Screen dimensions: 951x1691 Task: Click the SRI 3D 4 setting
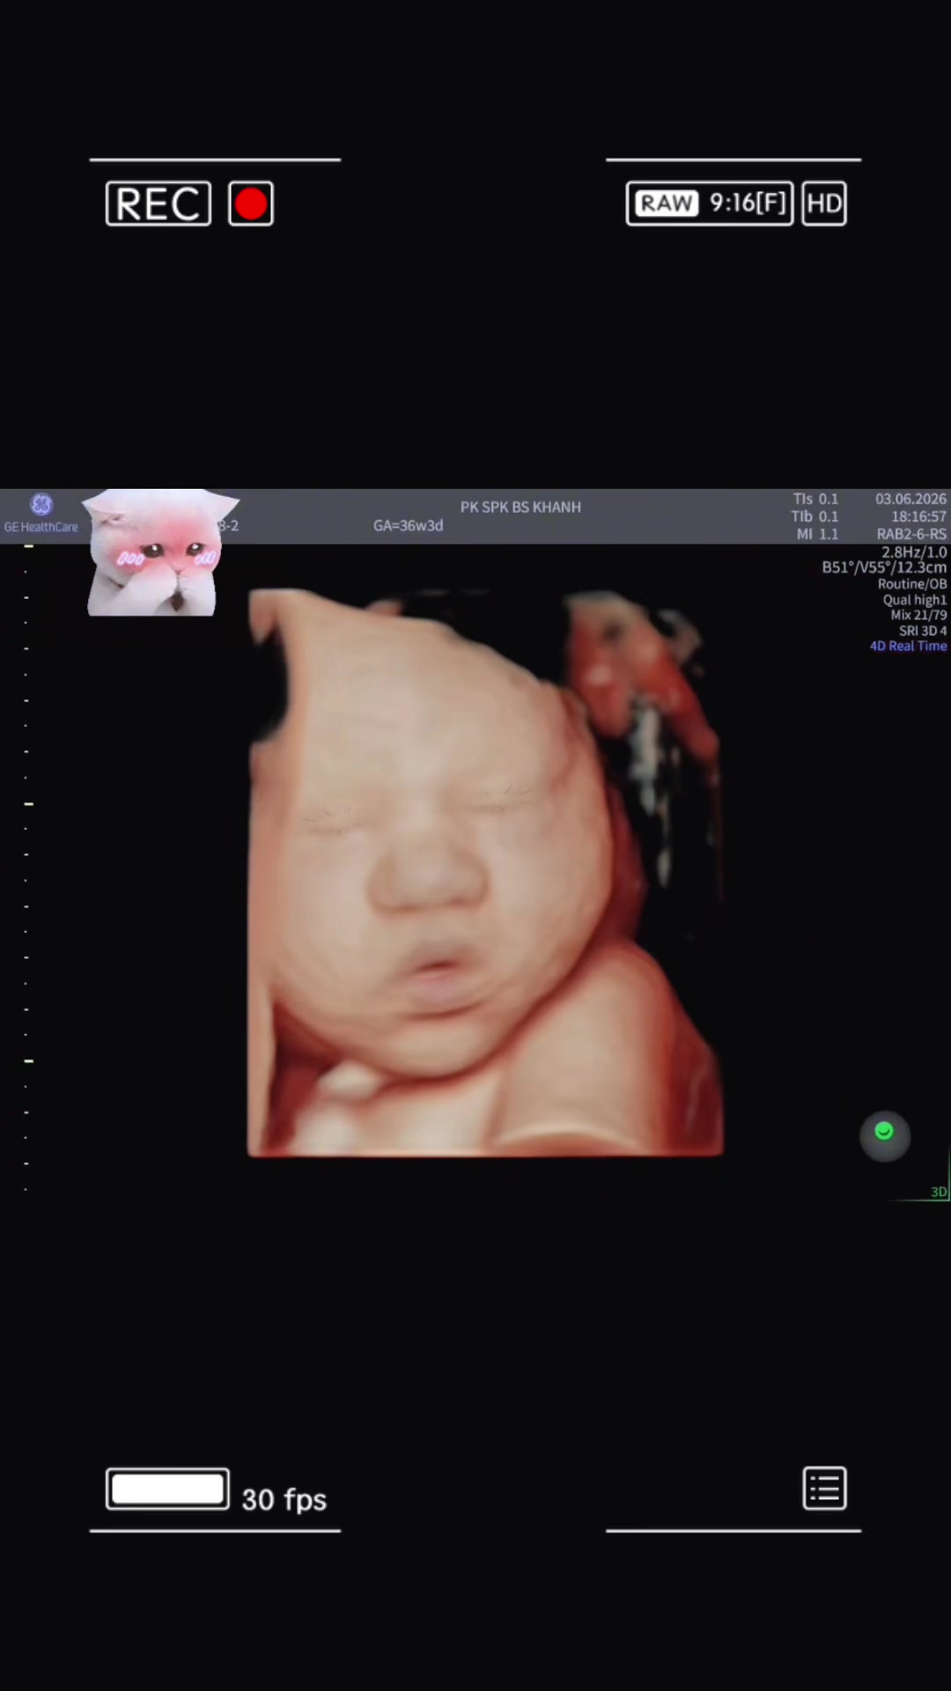tap(923, 631)
